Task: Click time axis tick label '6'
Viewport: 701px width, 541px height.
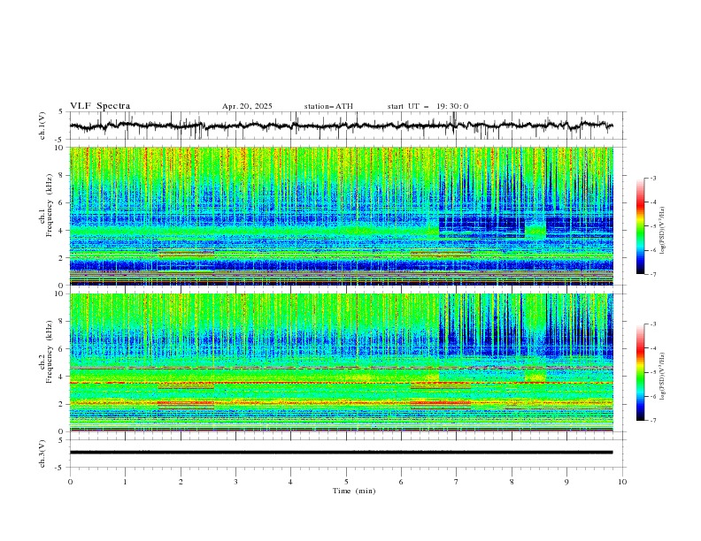Action: [401, 482]
